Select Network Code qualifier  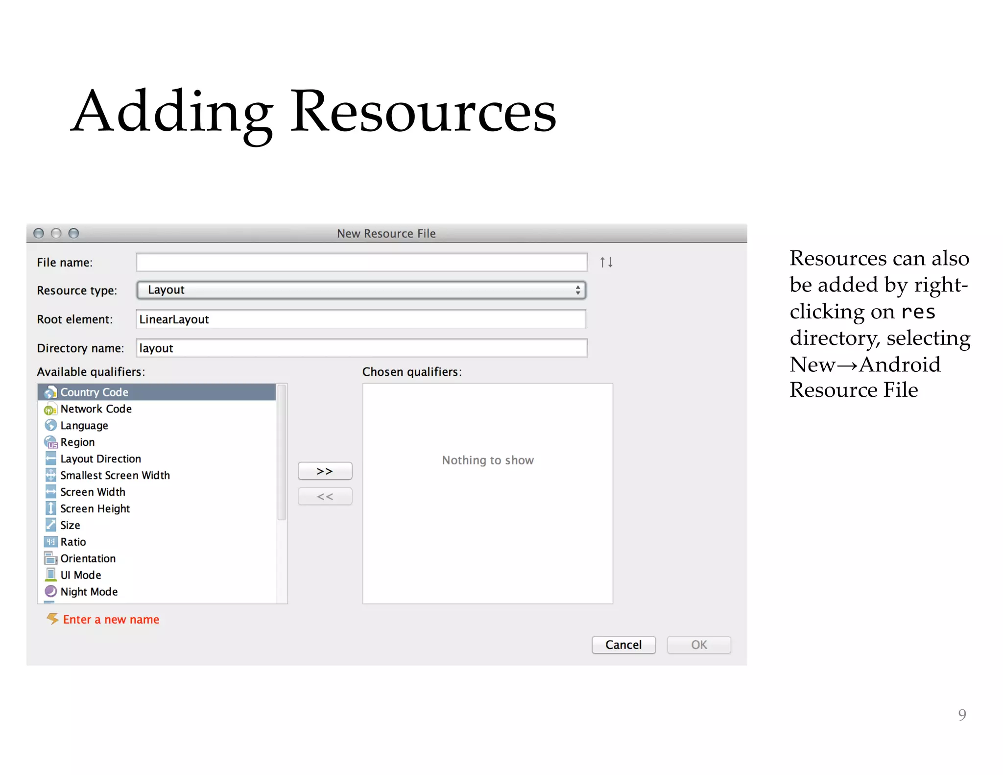coord(157,409)
